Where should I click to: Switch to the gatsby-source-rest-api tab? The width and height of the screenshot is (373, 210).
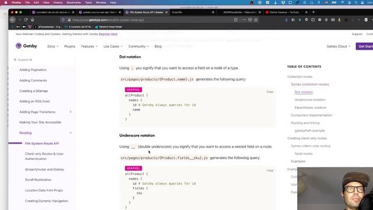pyautogui.click(x=100, y=12)
